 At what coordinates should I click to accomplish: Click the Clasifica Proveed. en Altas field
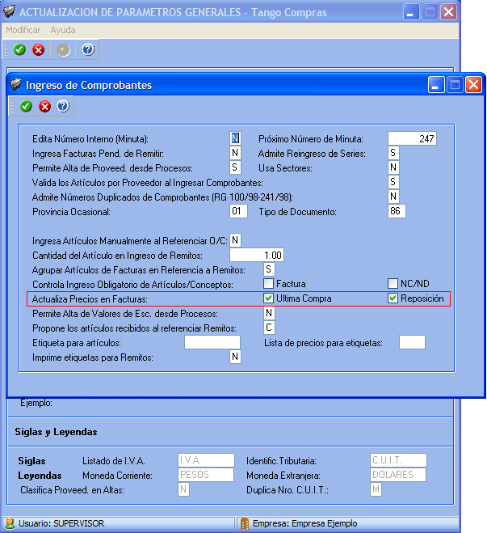click(x=183, y=489)
